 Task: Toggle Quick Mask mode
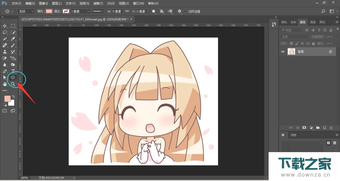pyautogui.click(x=4, y=111)
